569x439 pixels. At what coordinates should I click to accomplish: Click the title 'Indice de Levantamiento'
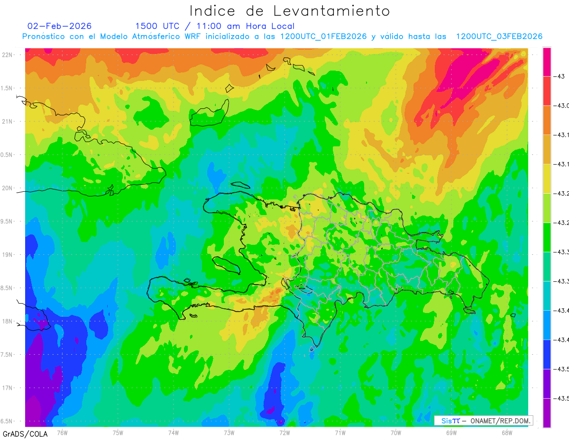(290, 11)
